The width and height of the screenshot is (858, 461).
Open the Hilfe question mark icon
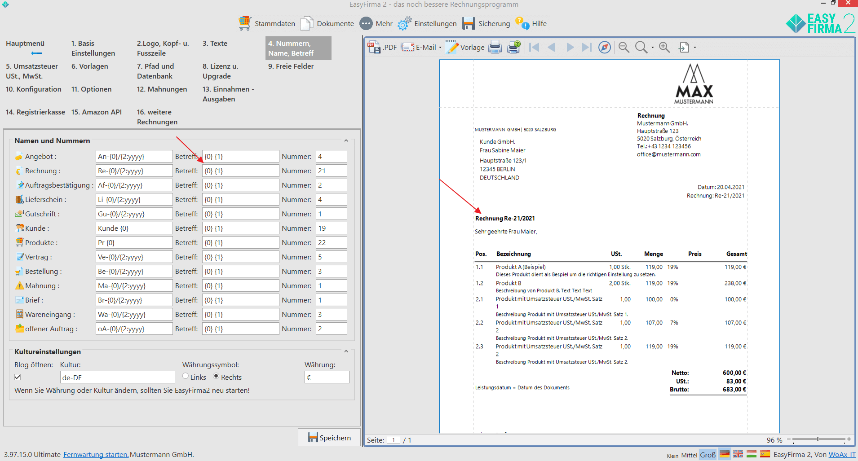pyautogui.click(x=522, y=23)
